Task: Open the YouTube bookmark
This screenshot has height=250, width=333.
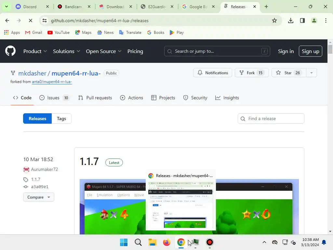Action: click(x=59, y=33)
